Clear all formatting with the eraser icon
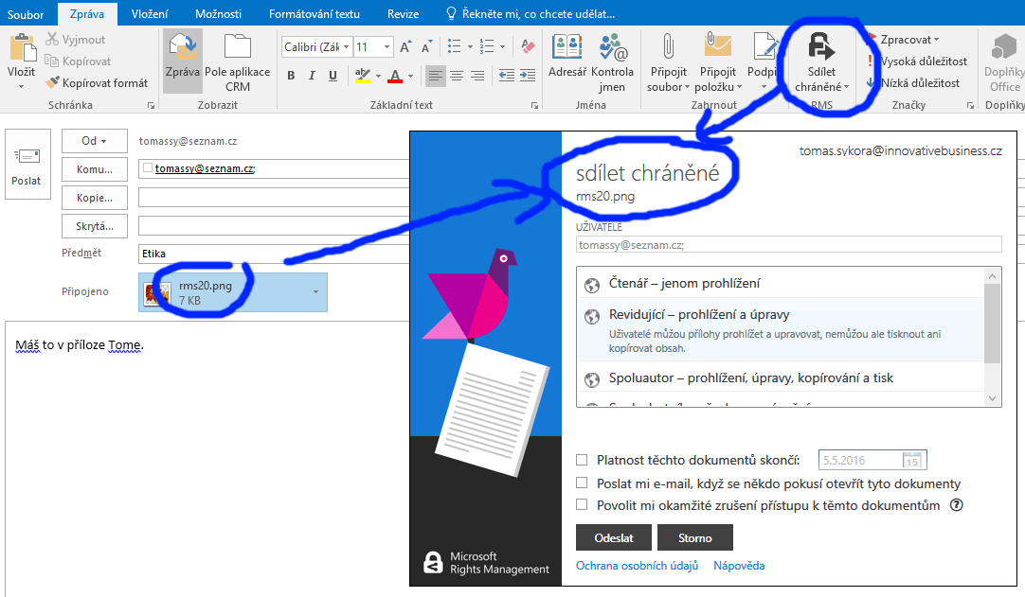The image size is (1025, 597). click(528, 46)
